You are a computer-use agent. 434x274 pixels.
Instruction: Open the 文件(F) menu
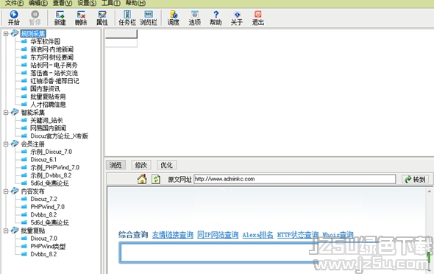[x=15, y=3]
